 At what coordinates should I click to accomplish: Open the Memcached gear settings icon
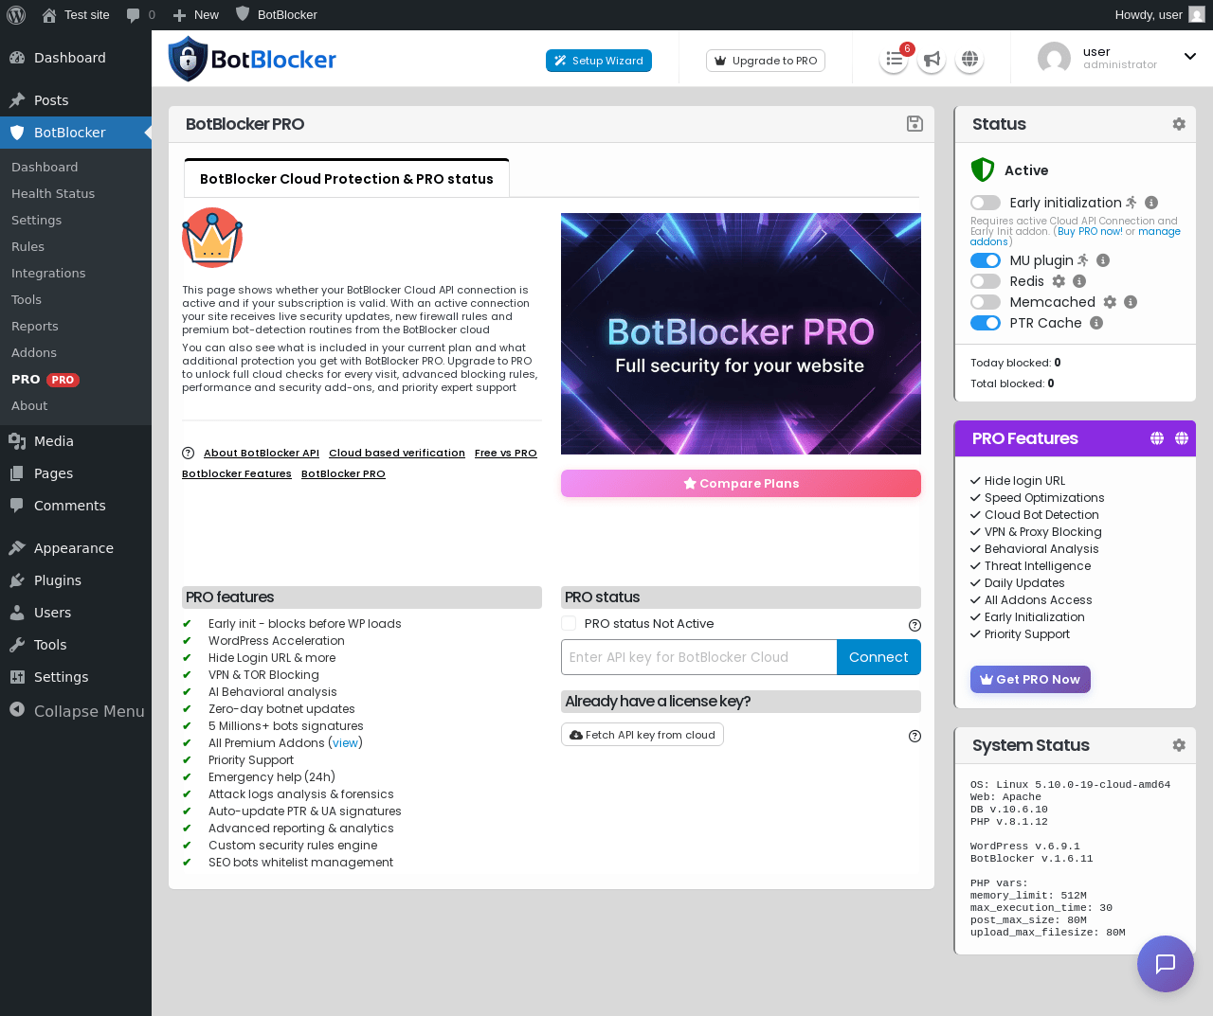pos(1110,302)
